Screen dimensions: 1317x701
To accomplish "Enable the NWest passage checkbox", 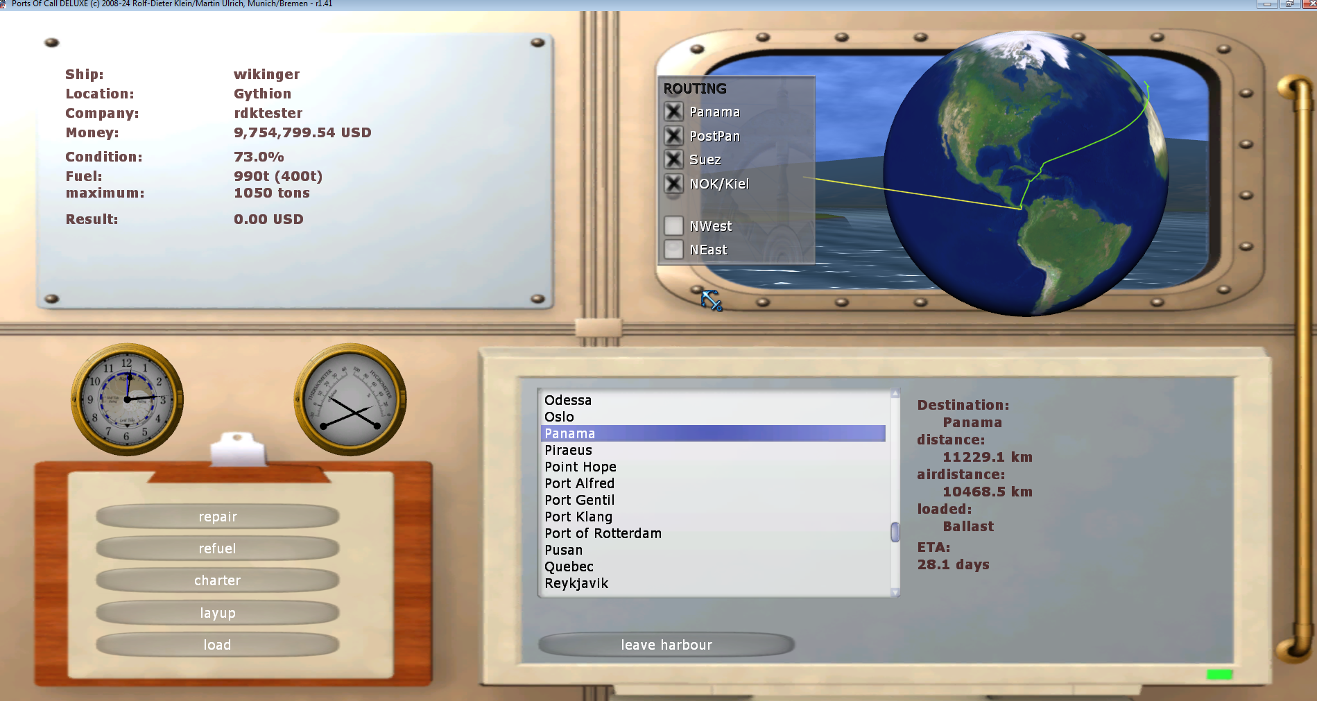I will click(673, 225).
